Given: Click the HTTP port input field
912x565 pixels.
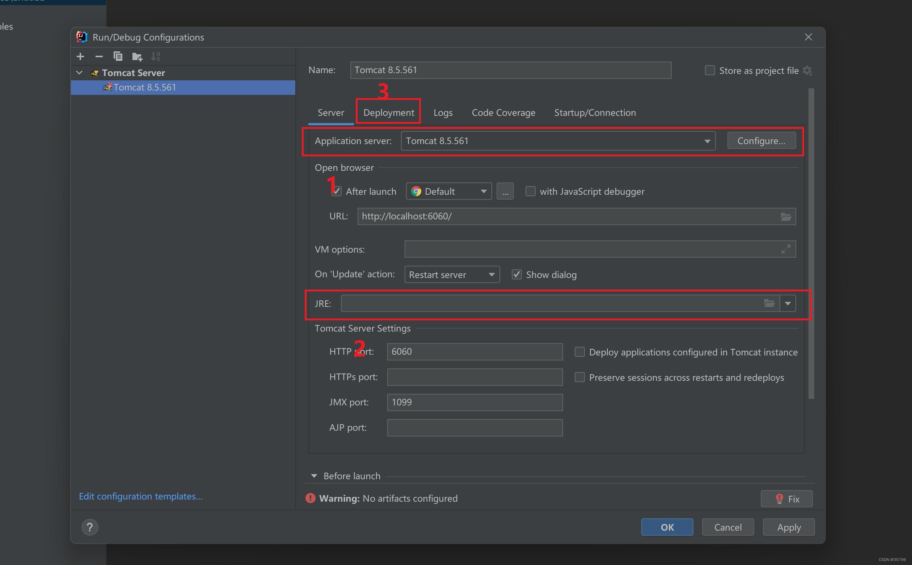Looking at the screenshot, I should (474, 351).
